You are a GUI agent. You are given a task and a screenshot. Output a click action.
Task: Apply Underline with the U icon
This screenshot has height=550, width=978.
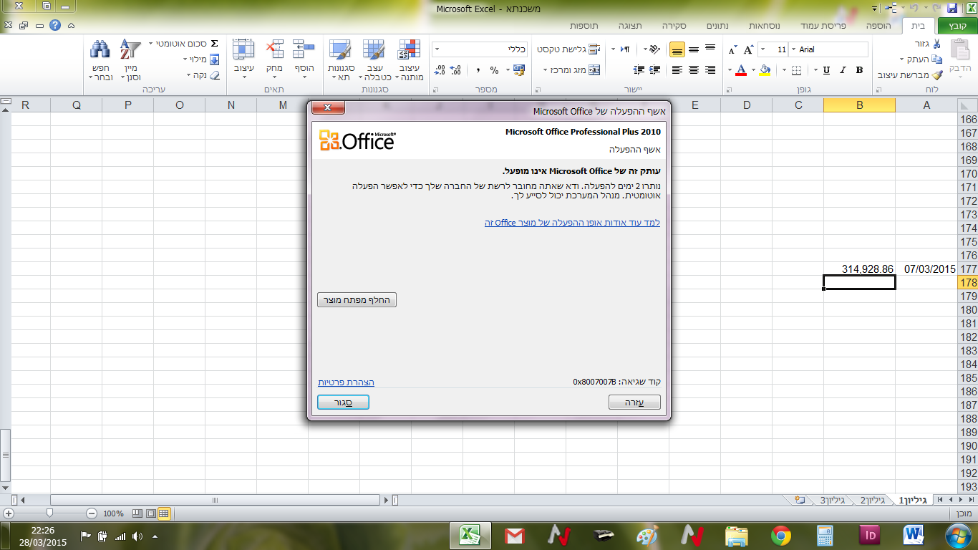point(826,70)
